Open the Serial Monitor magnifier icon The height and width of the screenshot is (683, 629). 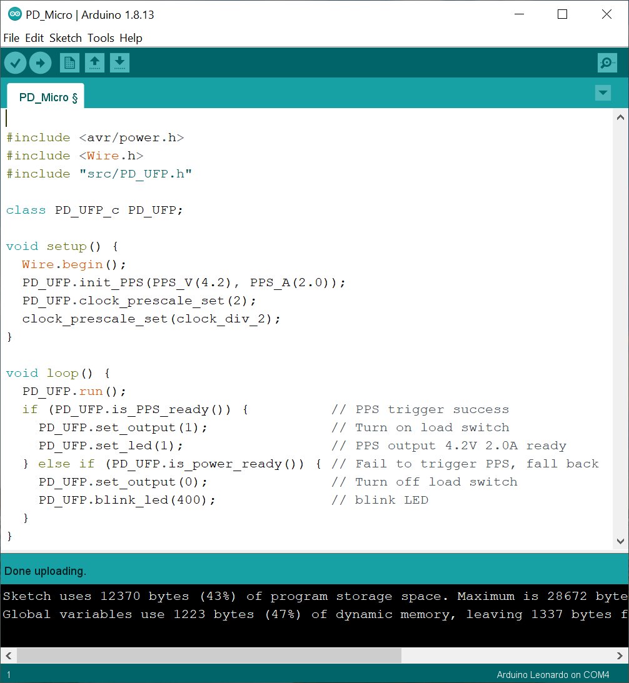click(607, 62)
